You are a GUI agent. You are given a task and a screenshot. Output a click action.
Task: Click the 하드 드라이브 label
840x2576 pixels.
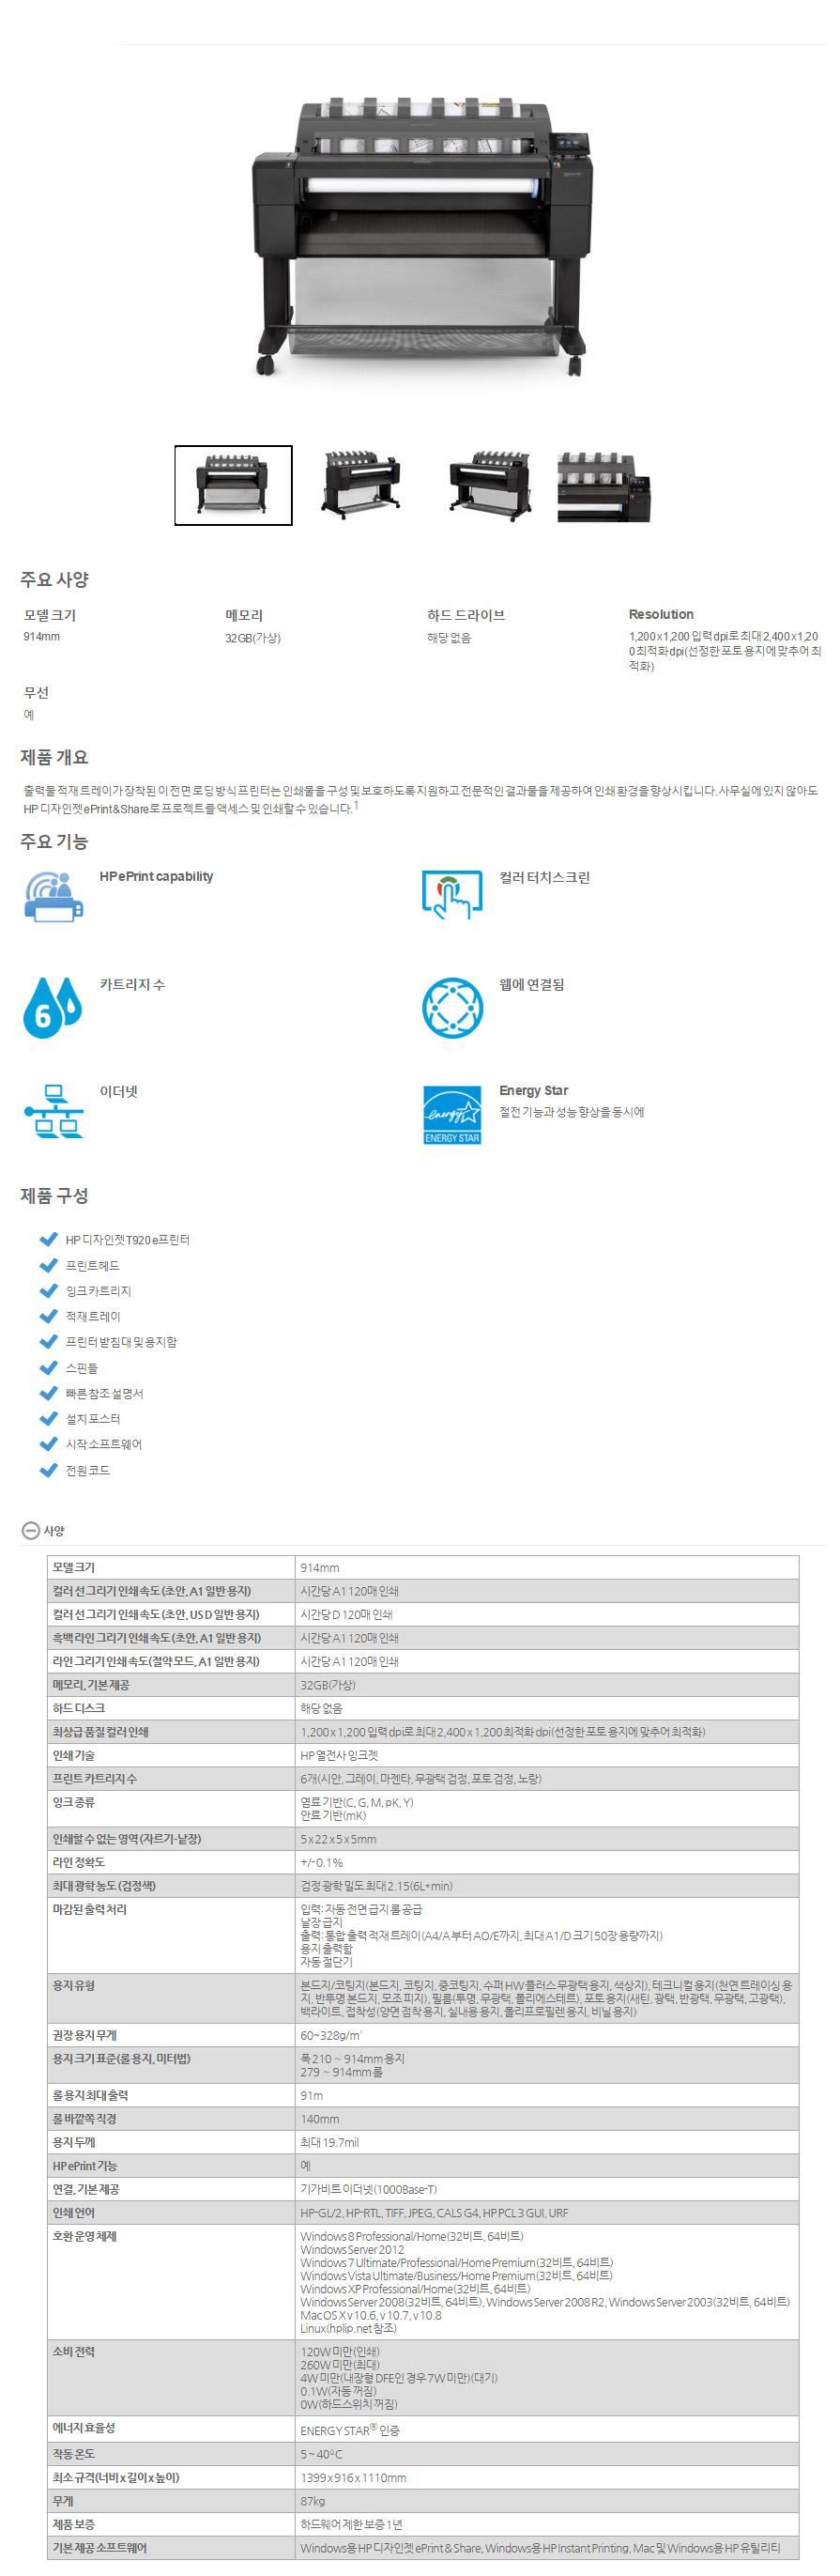click(466, 615)
